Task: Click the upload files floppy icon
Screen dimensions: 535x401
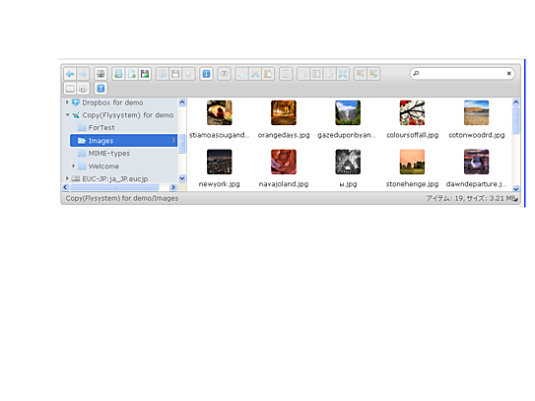Action: coord(145,74)
